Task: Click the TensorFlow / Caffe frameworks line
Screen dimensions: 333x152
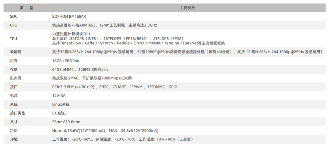Action: [x=139, y=43]
